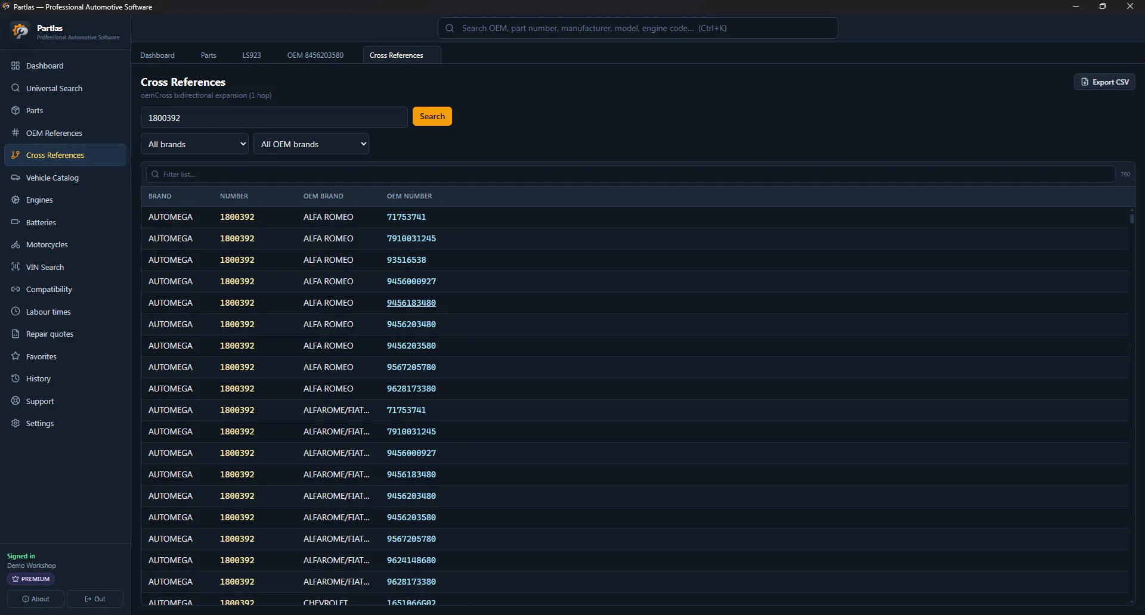Image resolution: width=1145 pixels, height=615 pixels.
Task: Sort by the NUMBER column header
Action: click(x=234, y=196)
